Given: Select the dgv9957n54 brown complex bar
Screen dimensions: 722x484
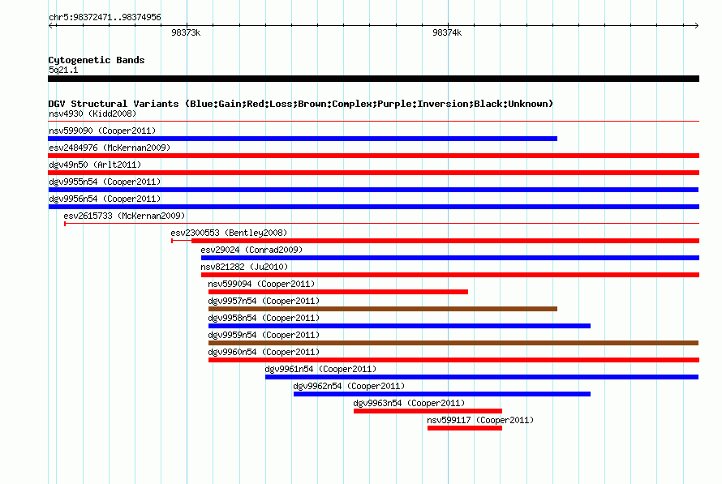Looking at the screenshot, I should pos(383,309).
